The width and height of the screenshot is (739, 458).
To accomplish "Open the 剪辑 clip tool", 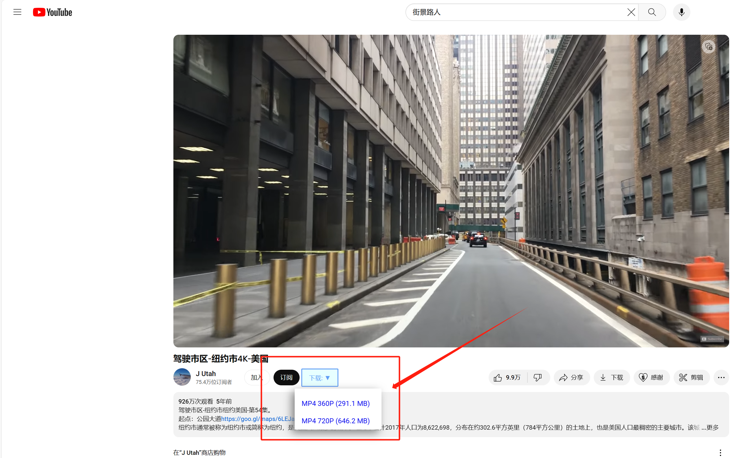I will pos(692,378).
